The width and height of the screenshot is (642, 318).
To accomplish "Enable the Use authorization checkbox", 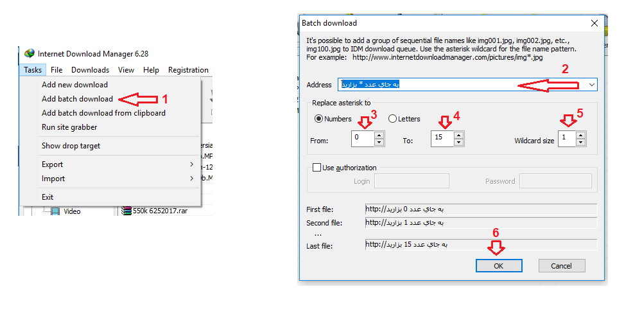I will [316, 168].
